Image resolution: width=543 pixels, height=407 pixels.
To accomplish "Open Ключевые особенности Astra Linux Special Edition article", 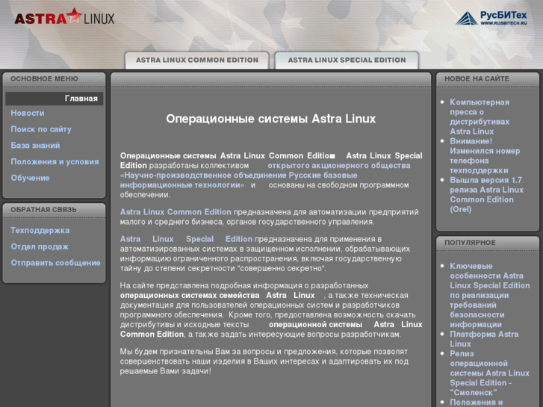I will [490, 295].
